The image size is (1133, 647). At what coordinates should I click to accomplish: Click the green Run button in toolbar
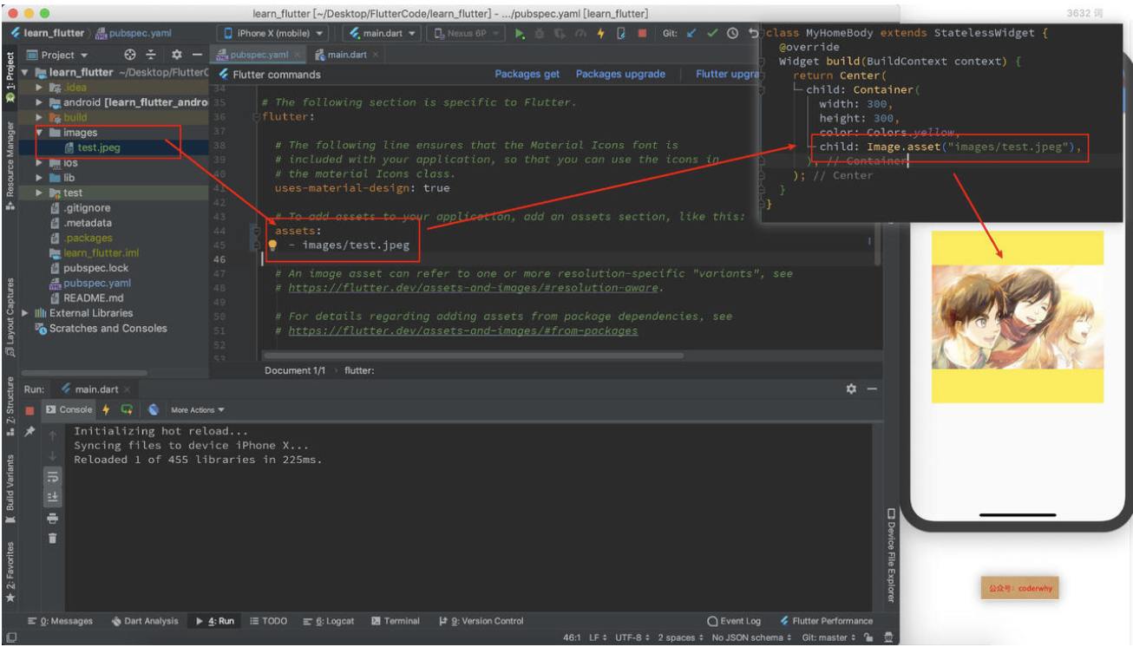(x=520, y=34)
